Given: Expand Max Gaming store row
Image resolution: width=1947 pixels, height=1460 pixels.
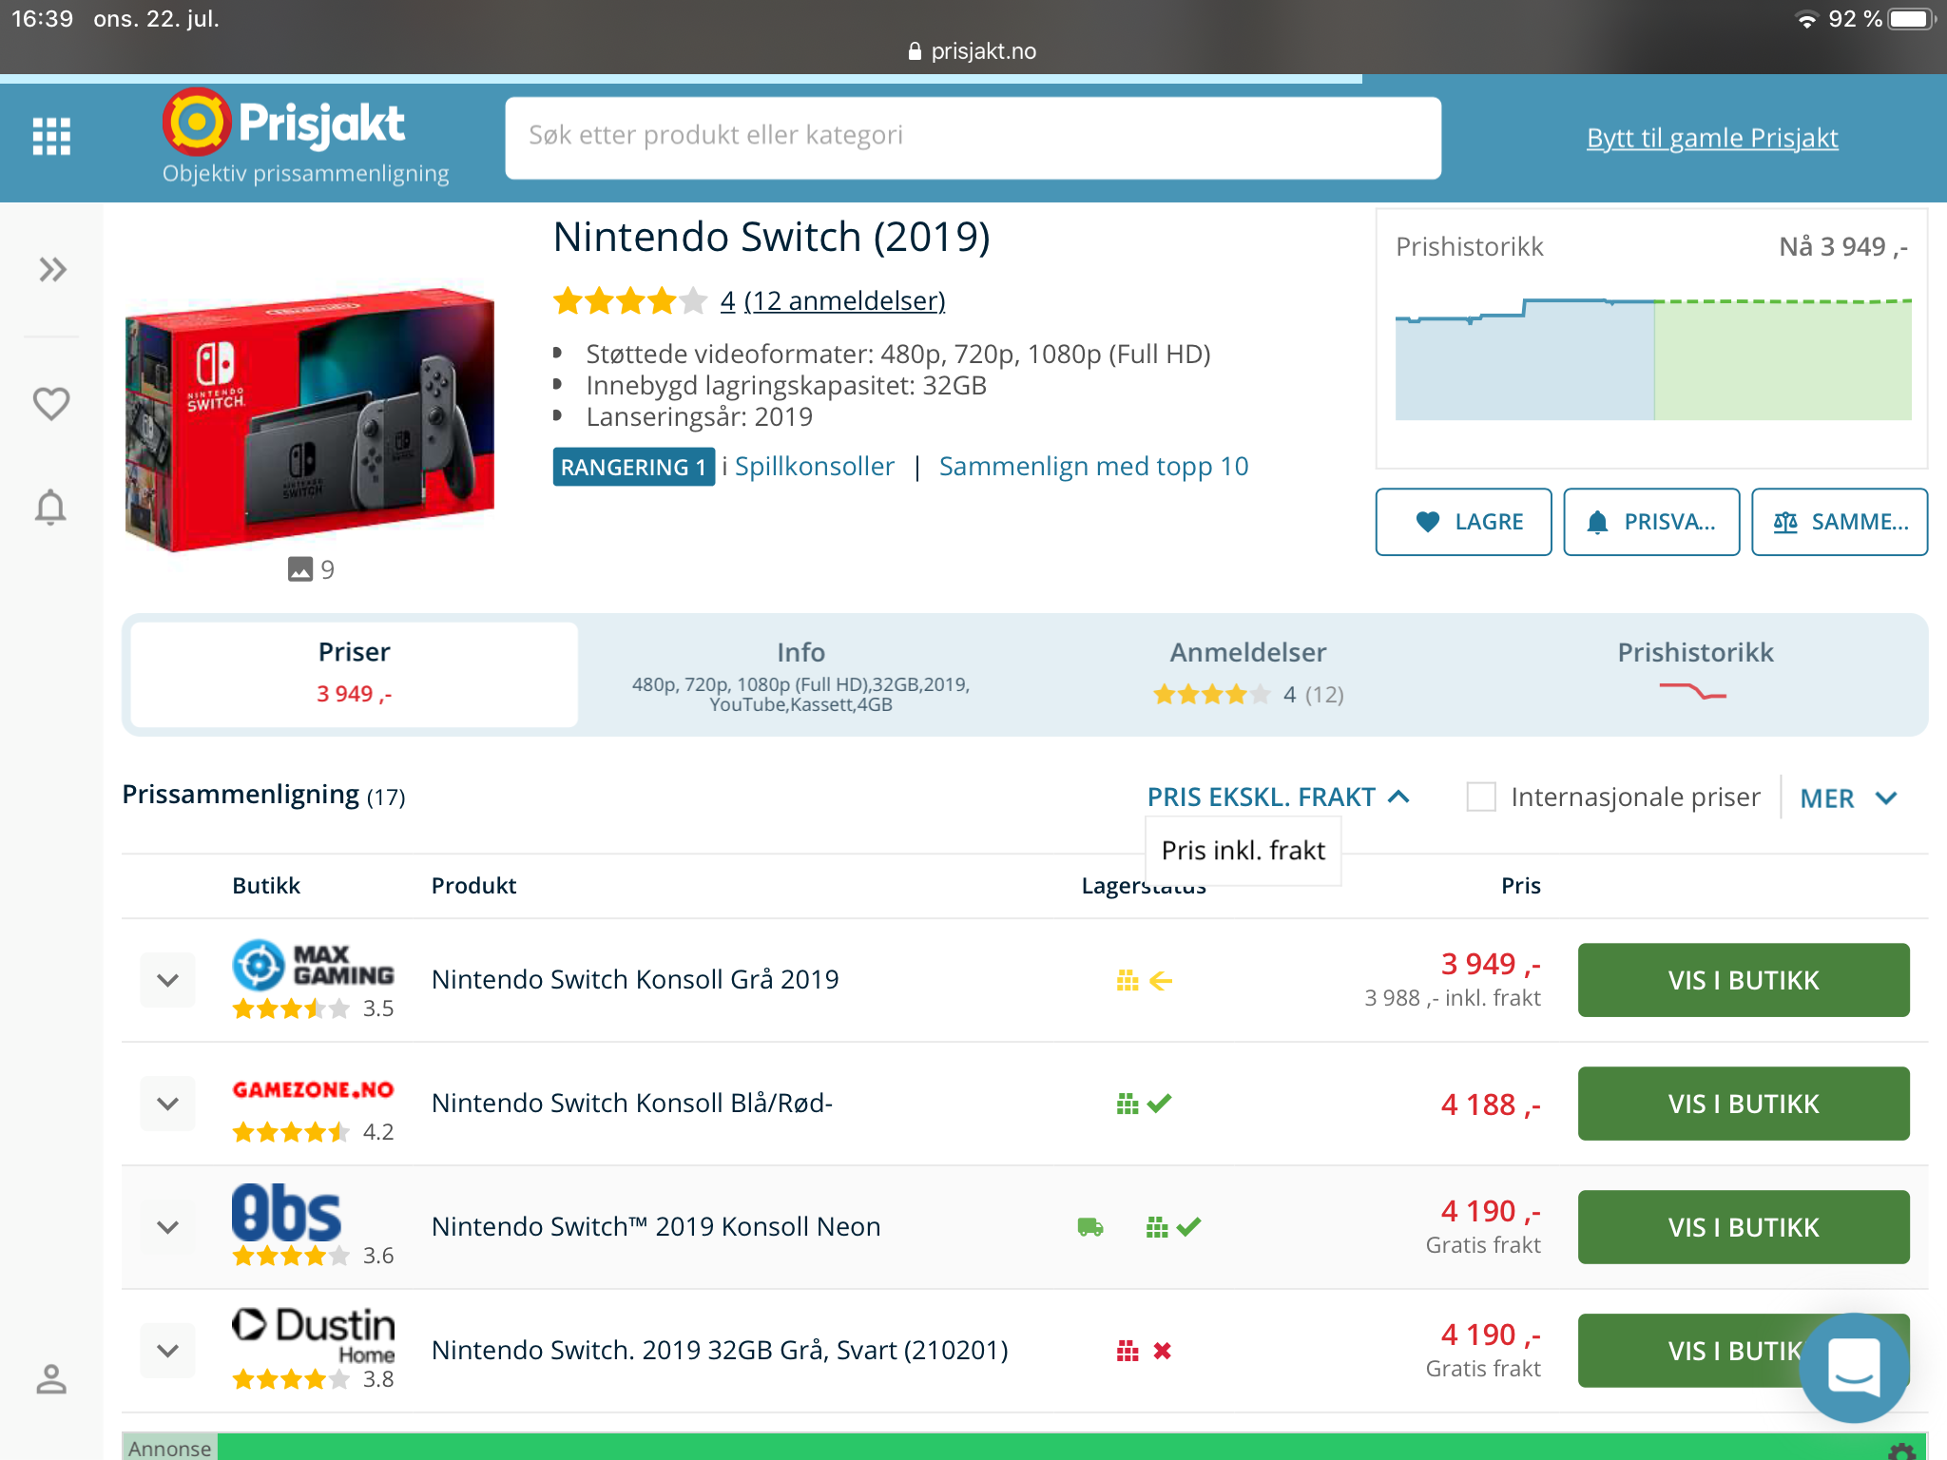Looking at the screenshot, I should click(x=168, y=980).
